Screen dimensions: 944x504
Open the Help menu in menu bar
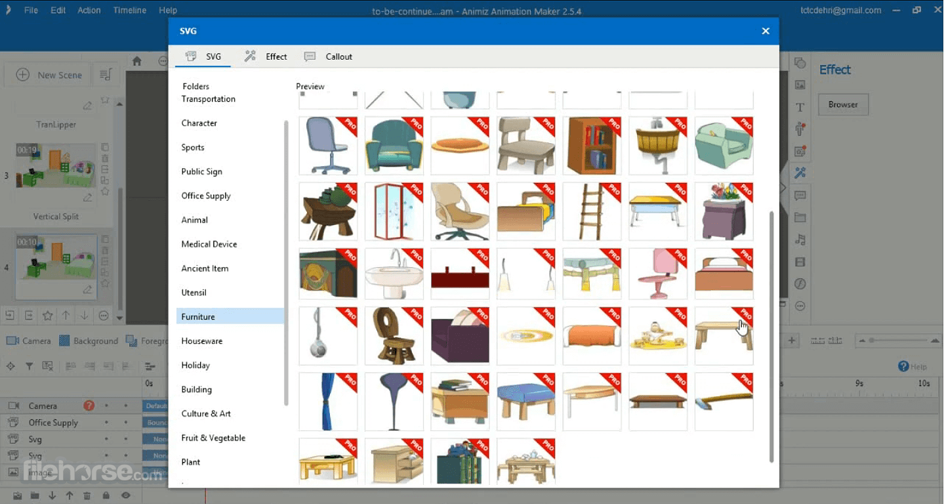point(168,10)
